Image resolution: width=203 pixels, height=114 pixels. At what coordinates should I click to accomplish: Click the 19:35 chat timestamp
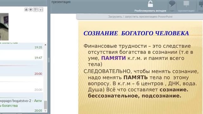tap(38, 47)
